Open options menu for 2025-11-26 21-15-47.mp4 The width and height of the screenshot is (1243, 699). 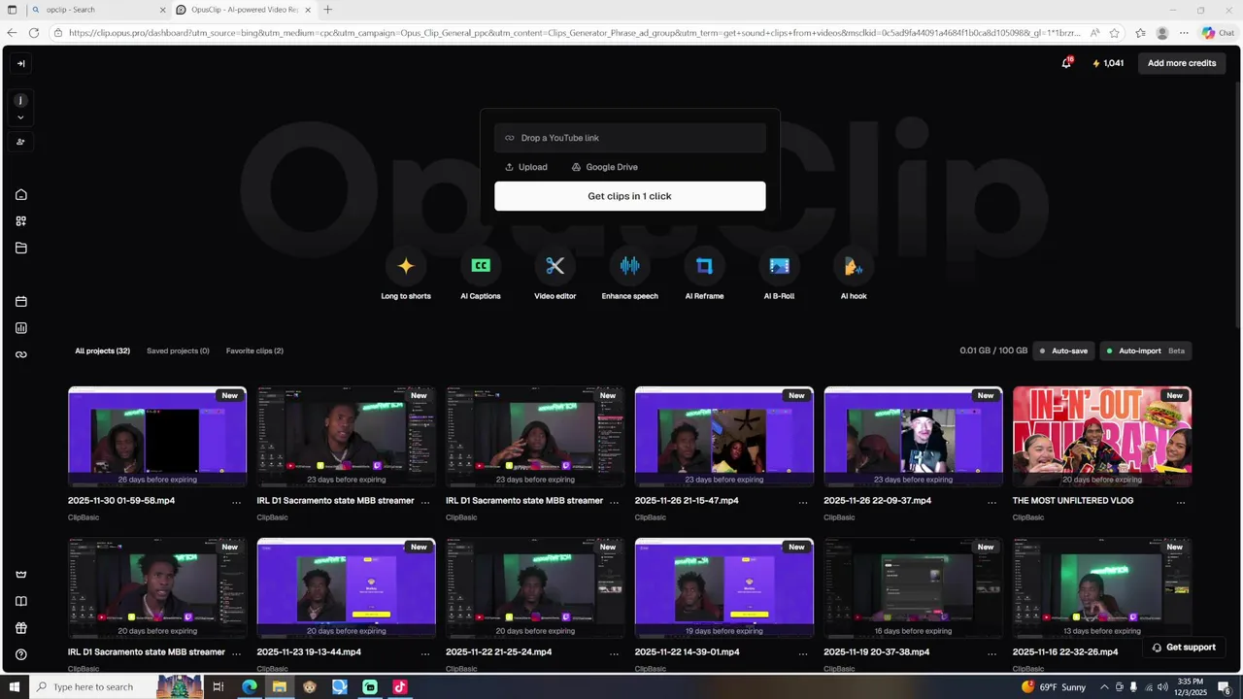tap(803, 502)
